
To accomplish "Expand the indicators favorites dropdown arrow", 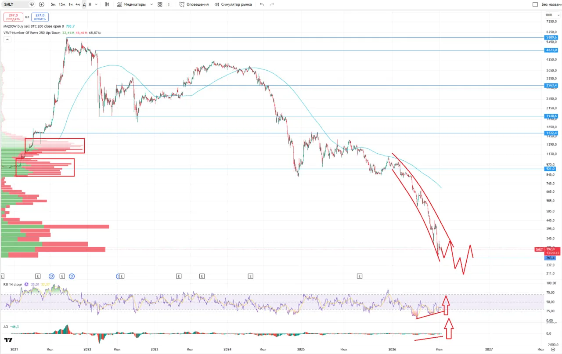I will point(151,4).
